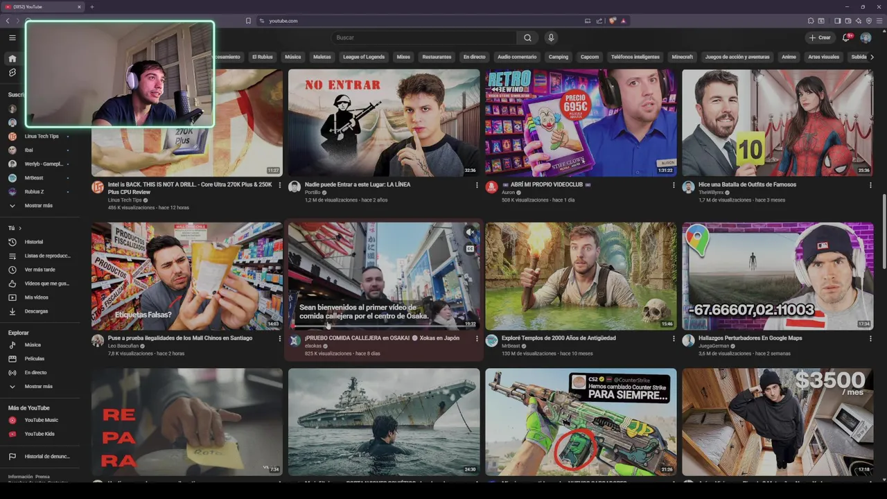Click the Brave Shields lion icon
Screen dimensions: 887x499
pos(613,21)
